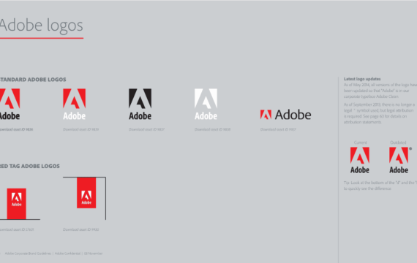
Task: Open Download asset ID 9836 link
Action: [x=16, y=129]
